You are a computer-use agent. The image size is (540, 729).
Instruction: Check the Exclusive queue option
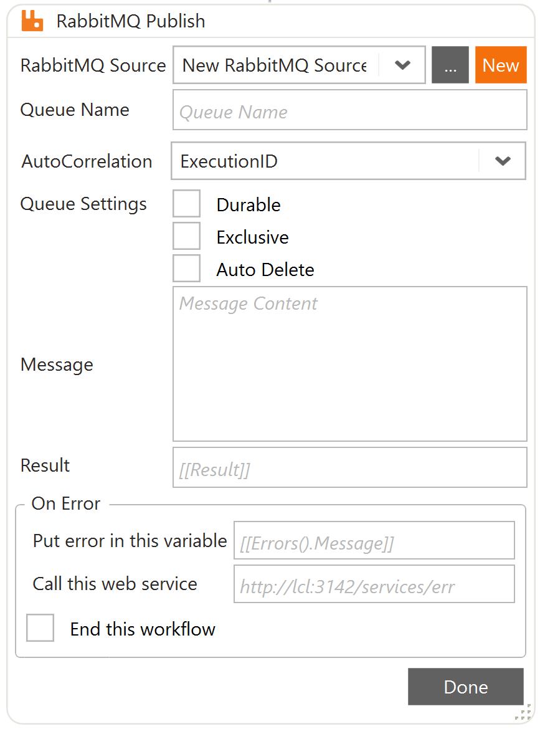point(186,236)
